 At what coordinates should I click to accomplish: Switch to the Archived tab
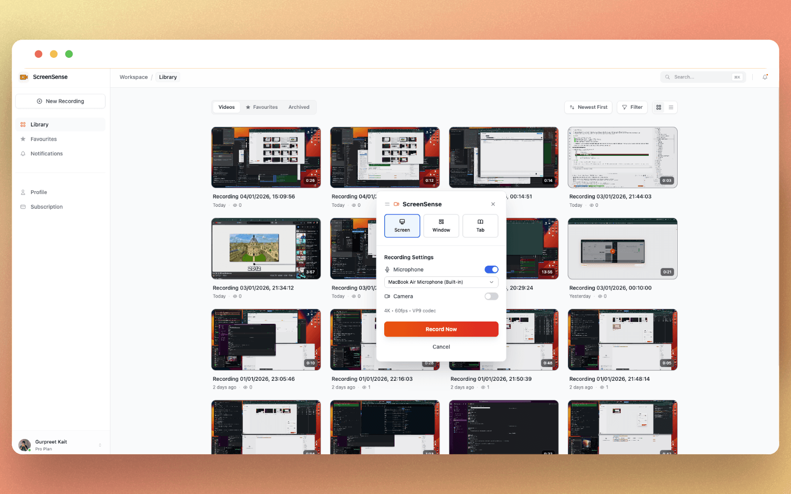coord(298,107)
